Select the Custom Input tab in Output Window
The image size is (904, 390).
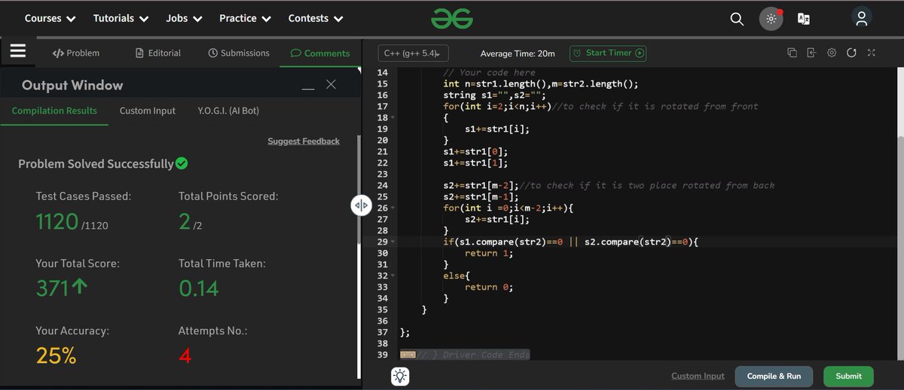pyautogui.click(x=148, y=111)
